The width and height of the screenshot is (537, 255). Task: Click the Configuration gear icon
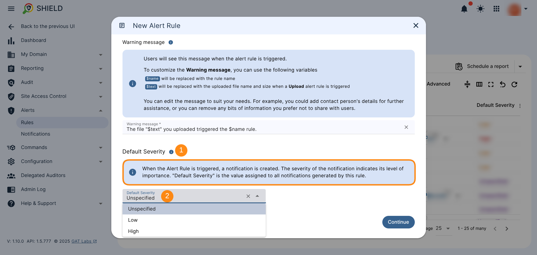click(x=11, y=162)
